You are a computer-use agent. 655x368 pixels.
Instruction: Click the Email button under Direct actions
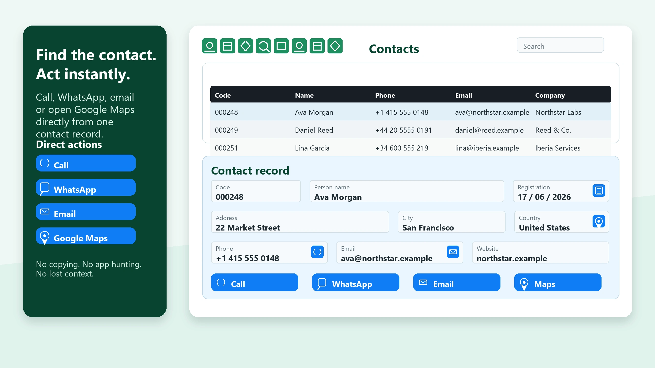pyautogui.click(x=86, y=212)
